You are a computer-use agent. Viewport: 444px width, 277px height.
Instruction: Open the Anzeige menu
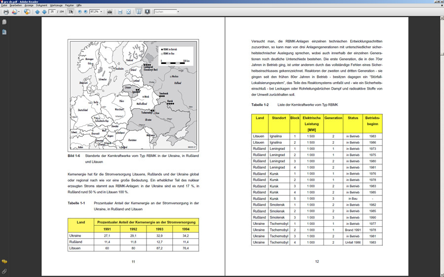29,5
